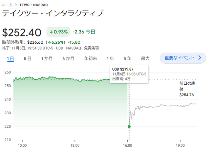Click the gray after-hours price line
The image size is (210, 151).
164,105
